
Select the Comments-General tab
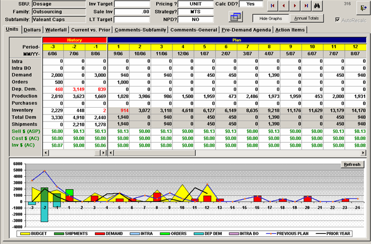[194, 30]
